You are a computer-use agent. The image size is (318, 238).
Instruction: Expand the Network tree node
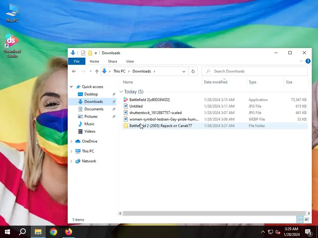pos(71,161)
